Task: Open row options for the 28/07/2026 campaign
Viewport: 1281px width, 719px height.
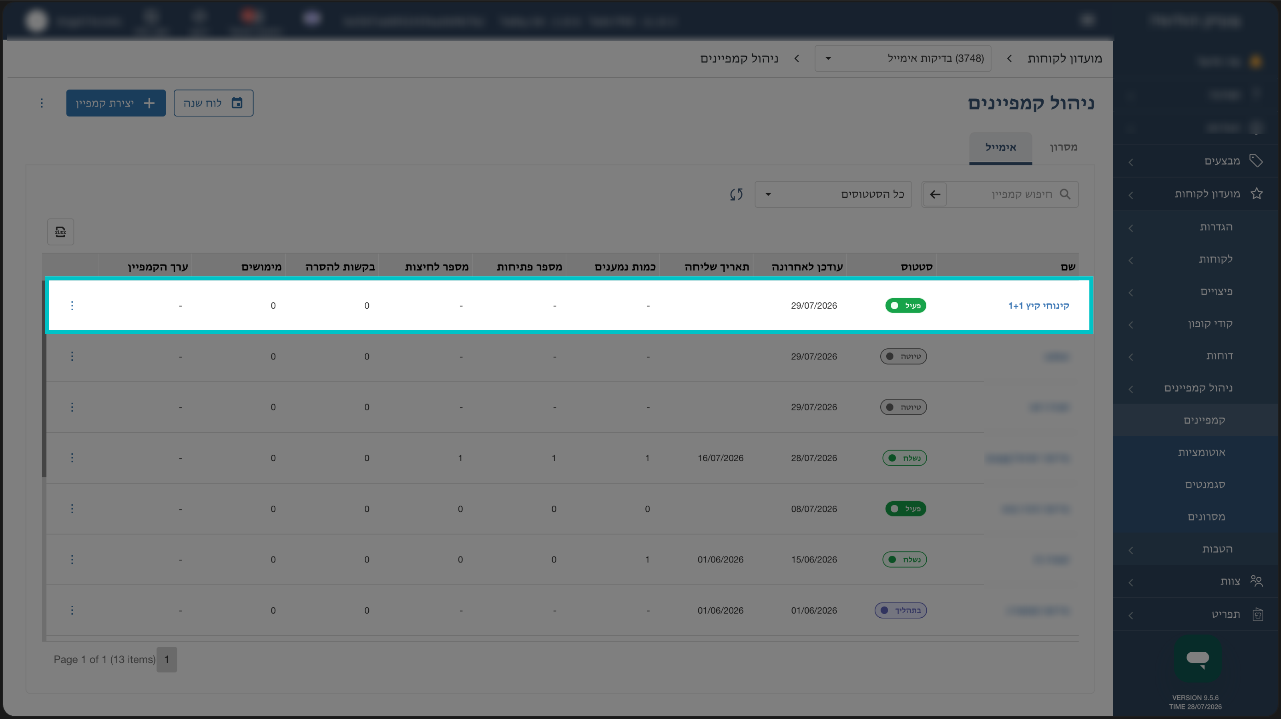Action: pyautogui.click(x=72, y=458)
